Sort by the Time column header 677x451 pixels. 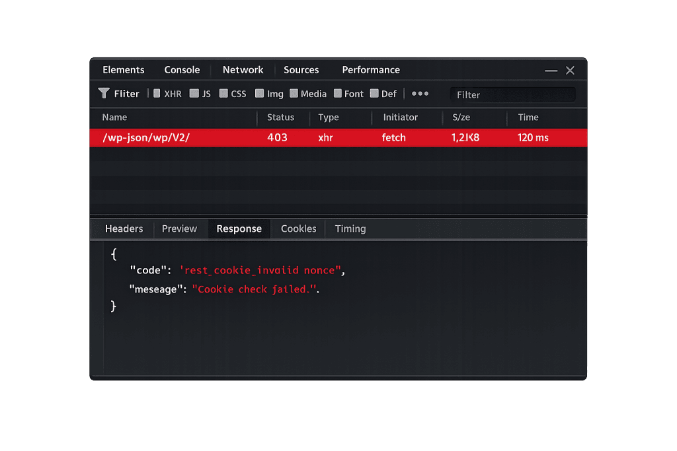point(528,118)
